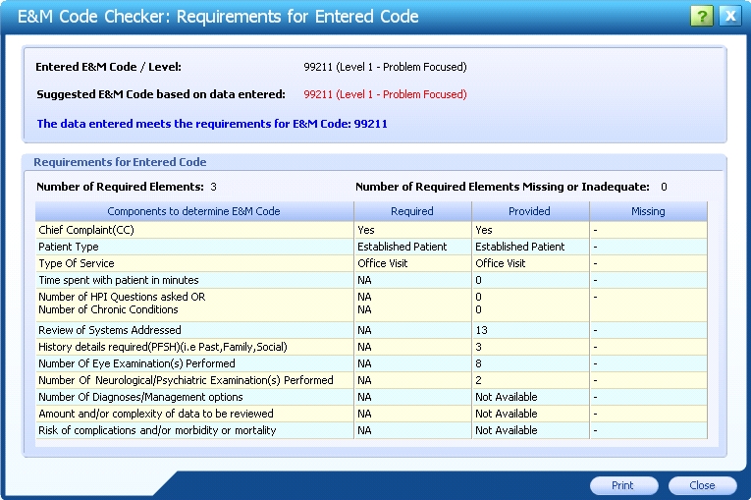Click entered code '99211 (Level 1 - Problem Focused)' in black

click(385, 67)
